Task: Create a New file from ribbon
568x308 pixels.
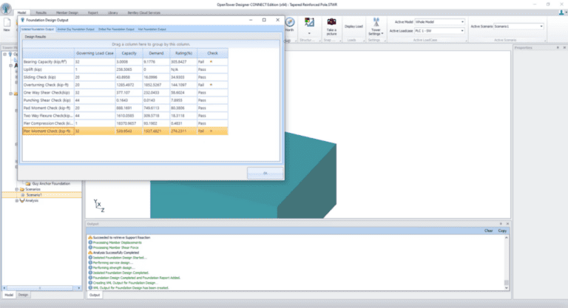Action: pos(7,24)
